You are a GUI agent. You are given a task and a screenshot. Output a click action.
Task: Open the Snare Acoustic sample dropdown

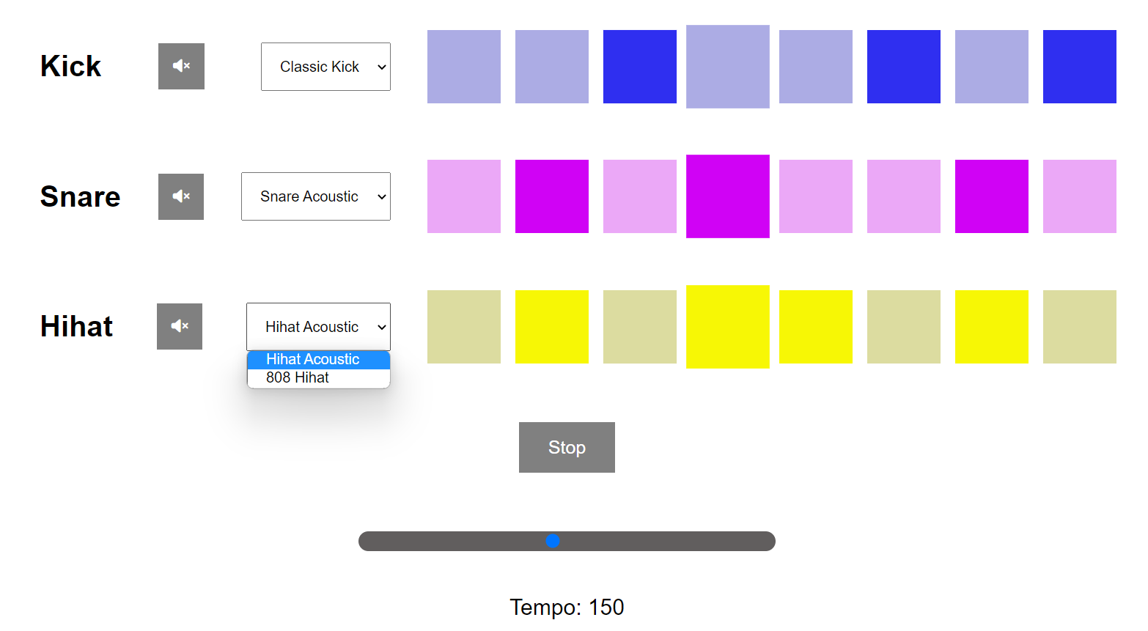[x=315, y=196]
